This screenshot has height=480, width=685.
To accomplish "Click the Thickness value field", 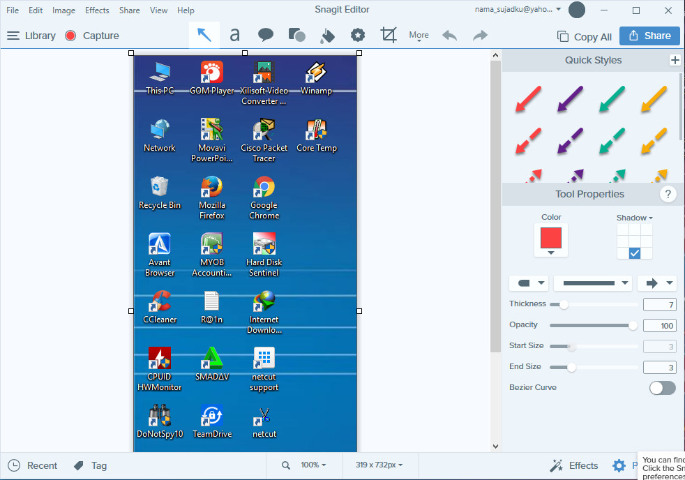I will 660,304.
